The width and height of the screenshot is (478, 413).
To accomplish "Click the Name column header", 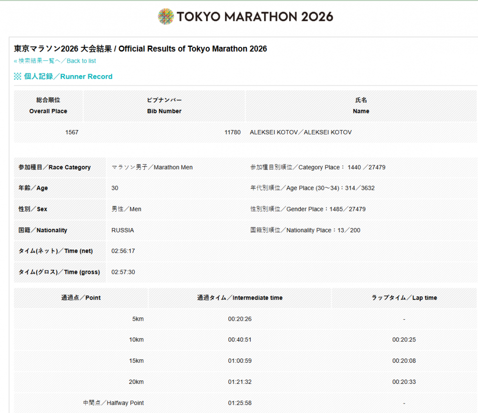I will [361, 106].
